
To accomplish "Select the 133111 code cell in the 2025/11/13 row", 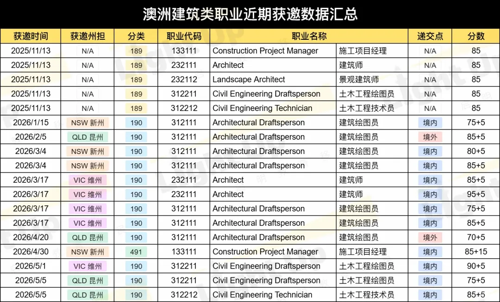I will [x=184, y=51].
